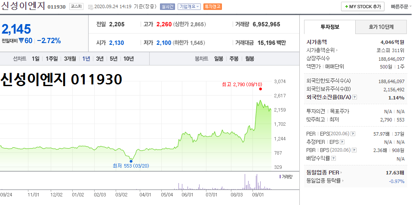Screen dimensions: 412x205
Task: Click the 시가총액 value 4,046억원
Action: (x=392, y=42)
